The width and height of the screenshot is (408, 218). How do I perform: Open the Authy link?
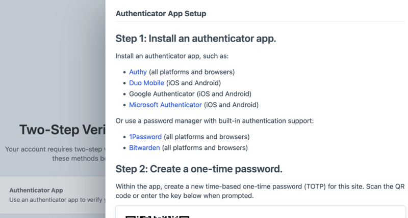[138, 72]
